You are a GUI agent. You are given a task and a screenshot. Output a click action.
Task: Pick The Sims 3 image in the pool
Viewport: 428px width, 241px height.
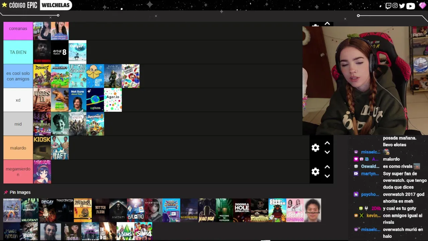[125, 231]
